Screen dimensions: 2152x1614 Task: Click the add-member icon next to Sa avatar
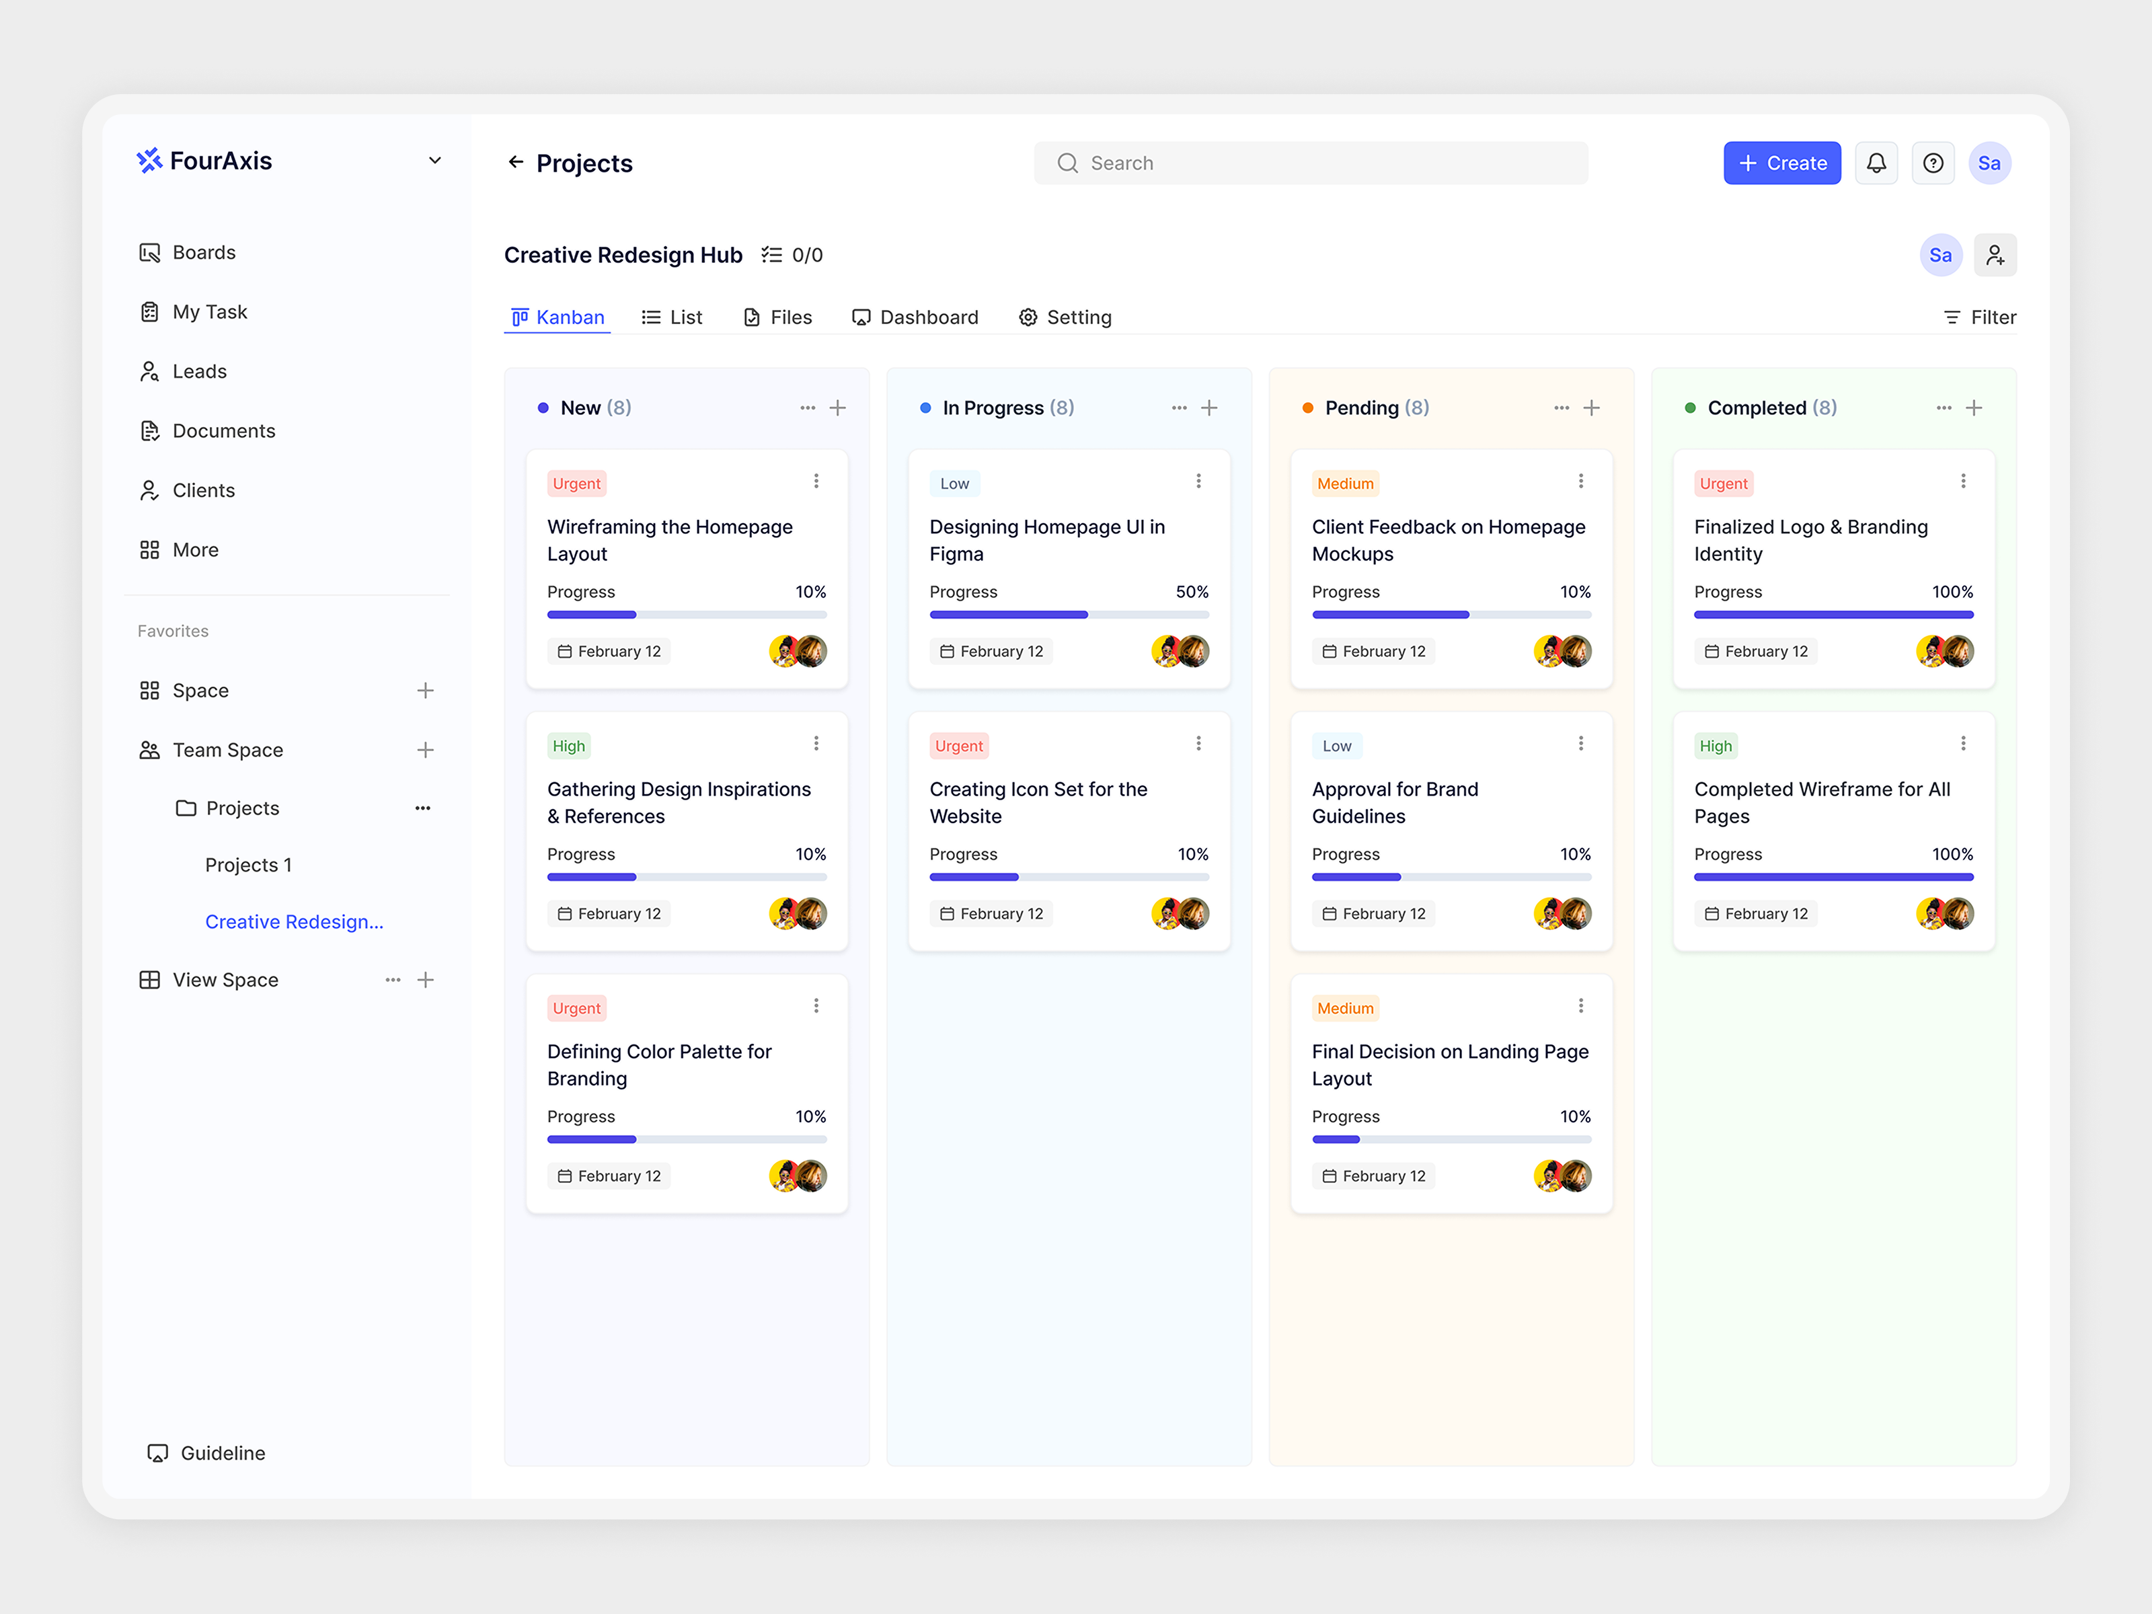click(x=1995, y=254)
